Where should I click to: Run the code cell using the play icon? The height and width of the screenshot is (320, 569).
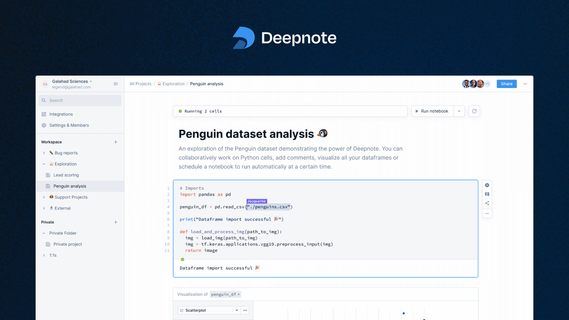487,185
